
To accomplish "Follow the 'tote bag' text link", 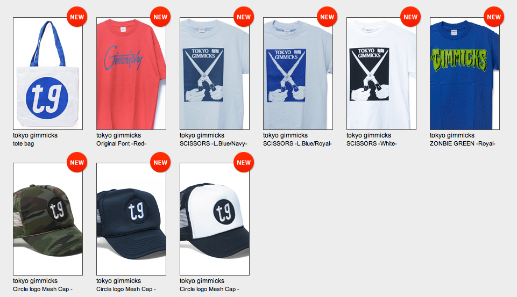I will click(x=24, y=143).
